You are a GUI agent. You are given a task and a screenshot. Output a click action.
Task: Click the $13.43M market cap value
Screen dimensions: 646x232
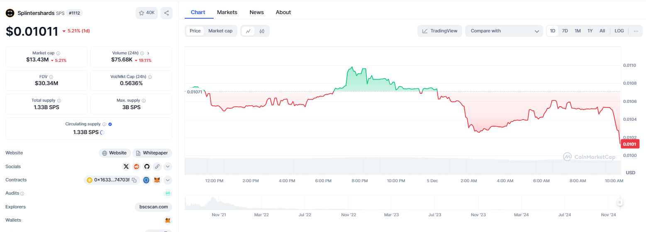point(37,60)
